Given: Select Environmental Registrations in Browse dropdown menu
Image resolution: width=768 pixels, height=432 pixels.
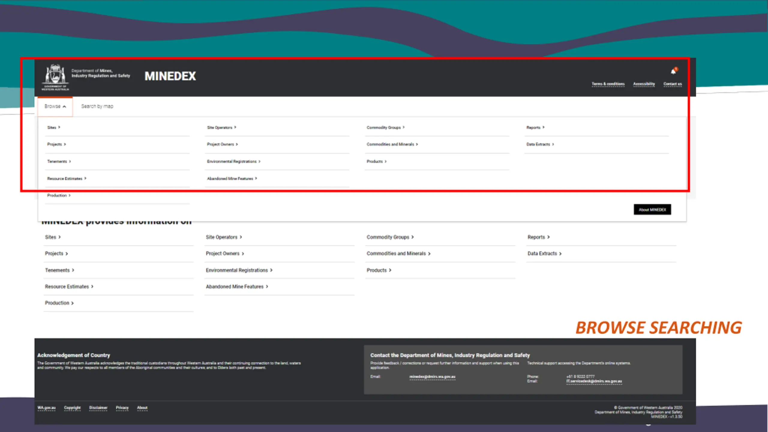Looking at the screenshot, I should click(234, 161).
